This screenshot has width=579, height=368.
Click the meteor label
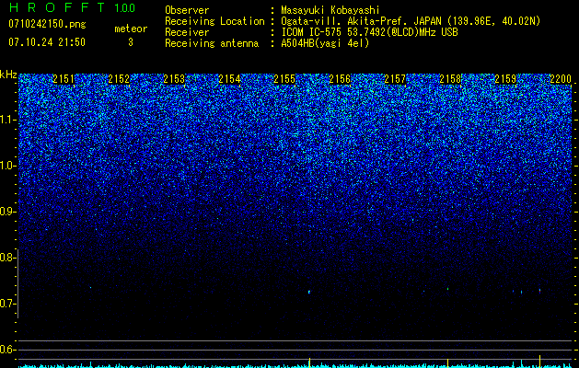131,29
